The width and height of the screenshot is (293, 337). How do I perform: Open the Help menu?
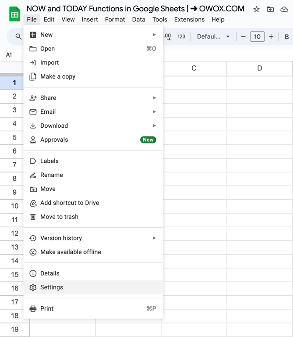pyautogui.click(x=218, y=19)
